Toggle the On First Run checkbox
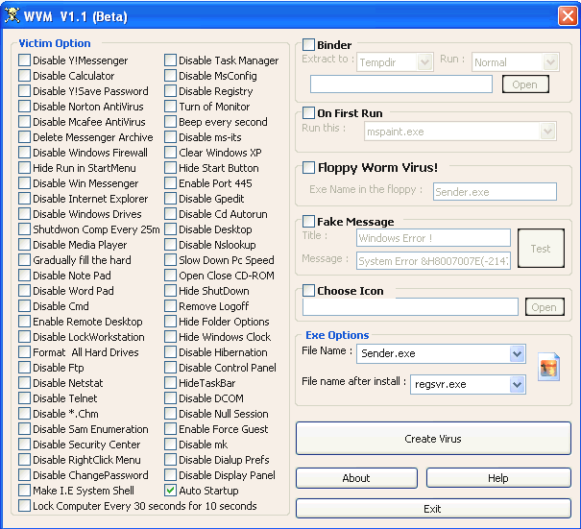The image size is (581, 529). [309, 113]
